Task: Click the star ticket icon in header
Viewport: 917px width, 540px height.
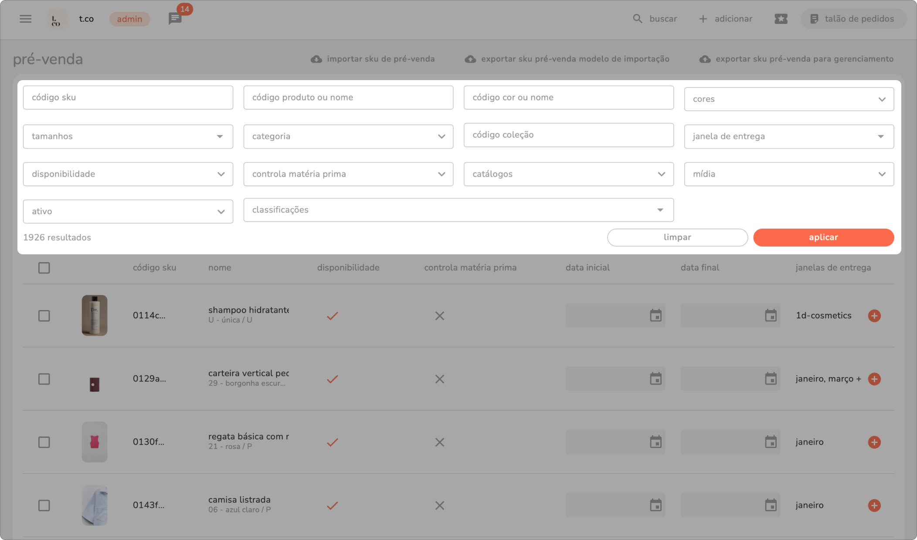Action: click(x=781, y=19)
